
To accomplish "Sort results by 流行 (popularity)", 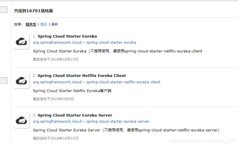I will click(44, 24).
